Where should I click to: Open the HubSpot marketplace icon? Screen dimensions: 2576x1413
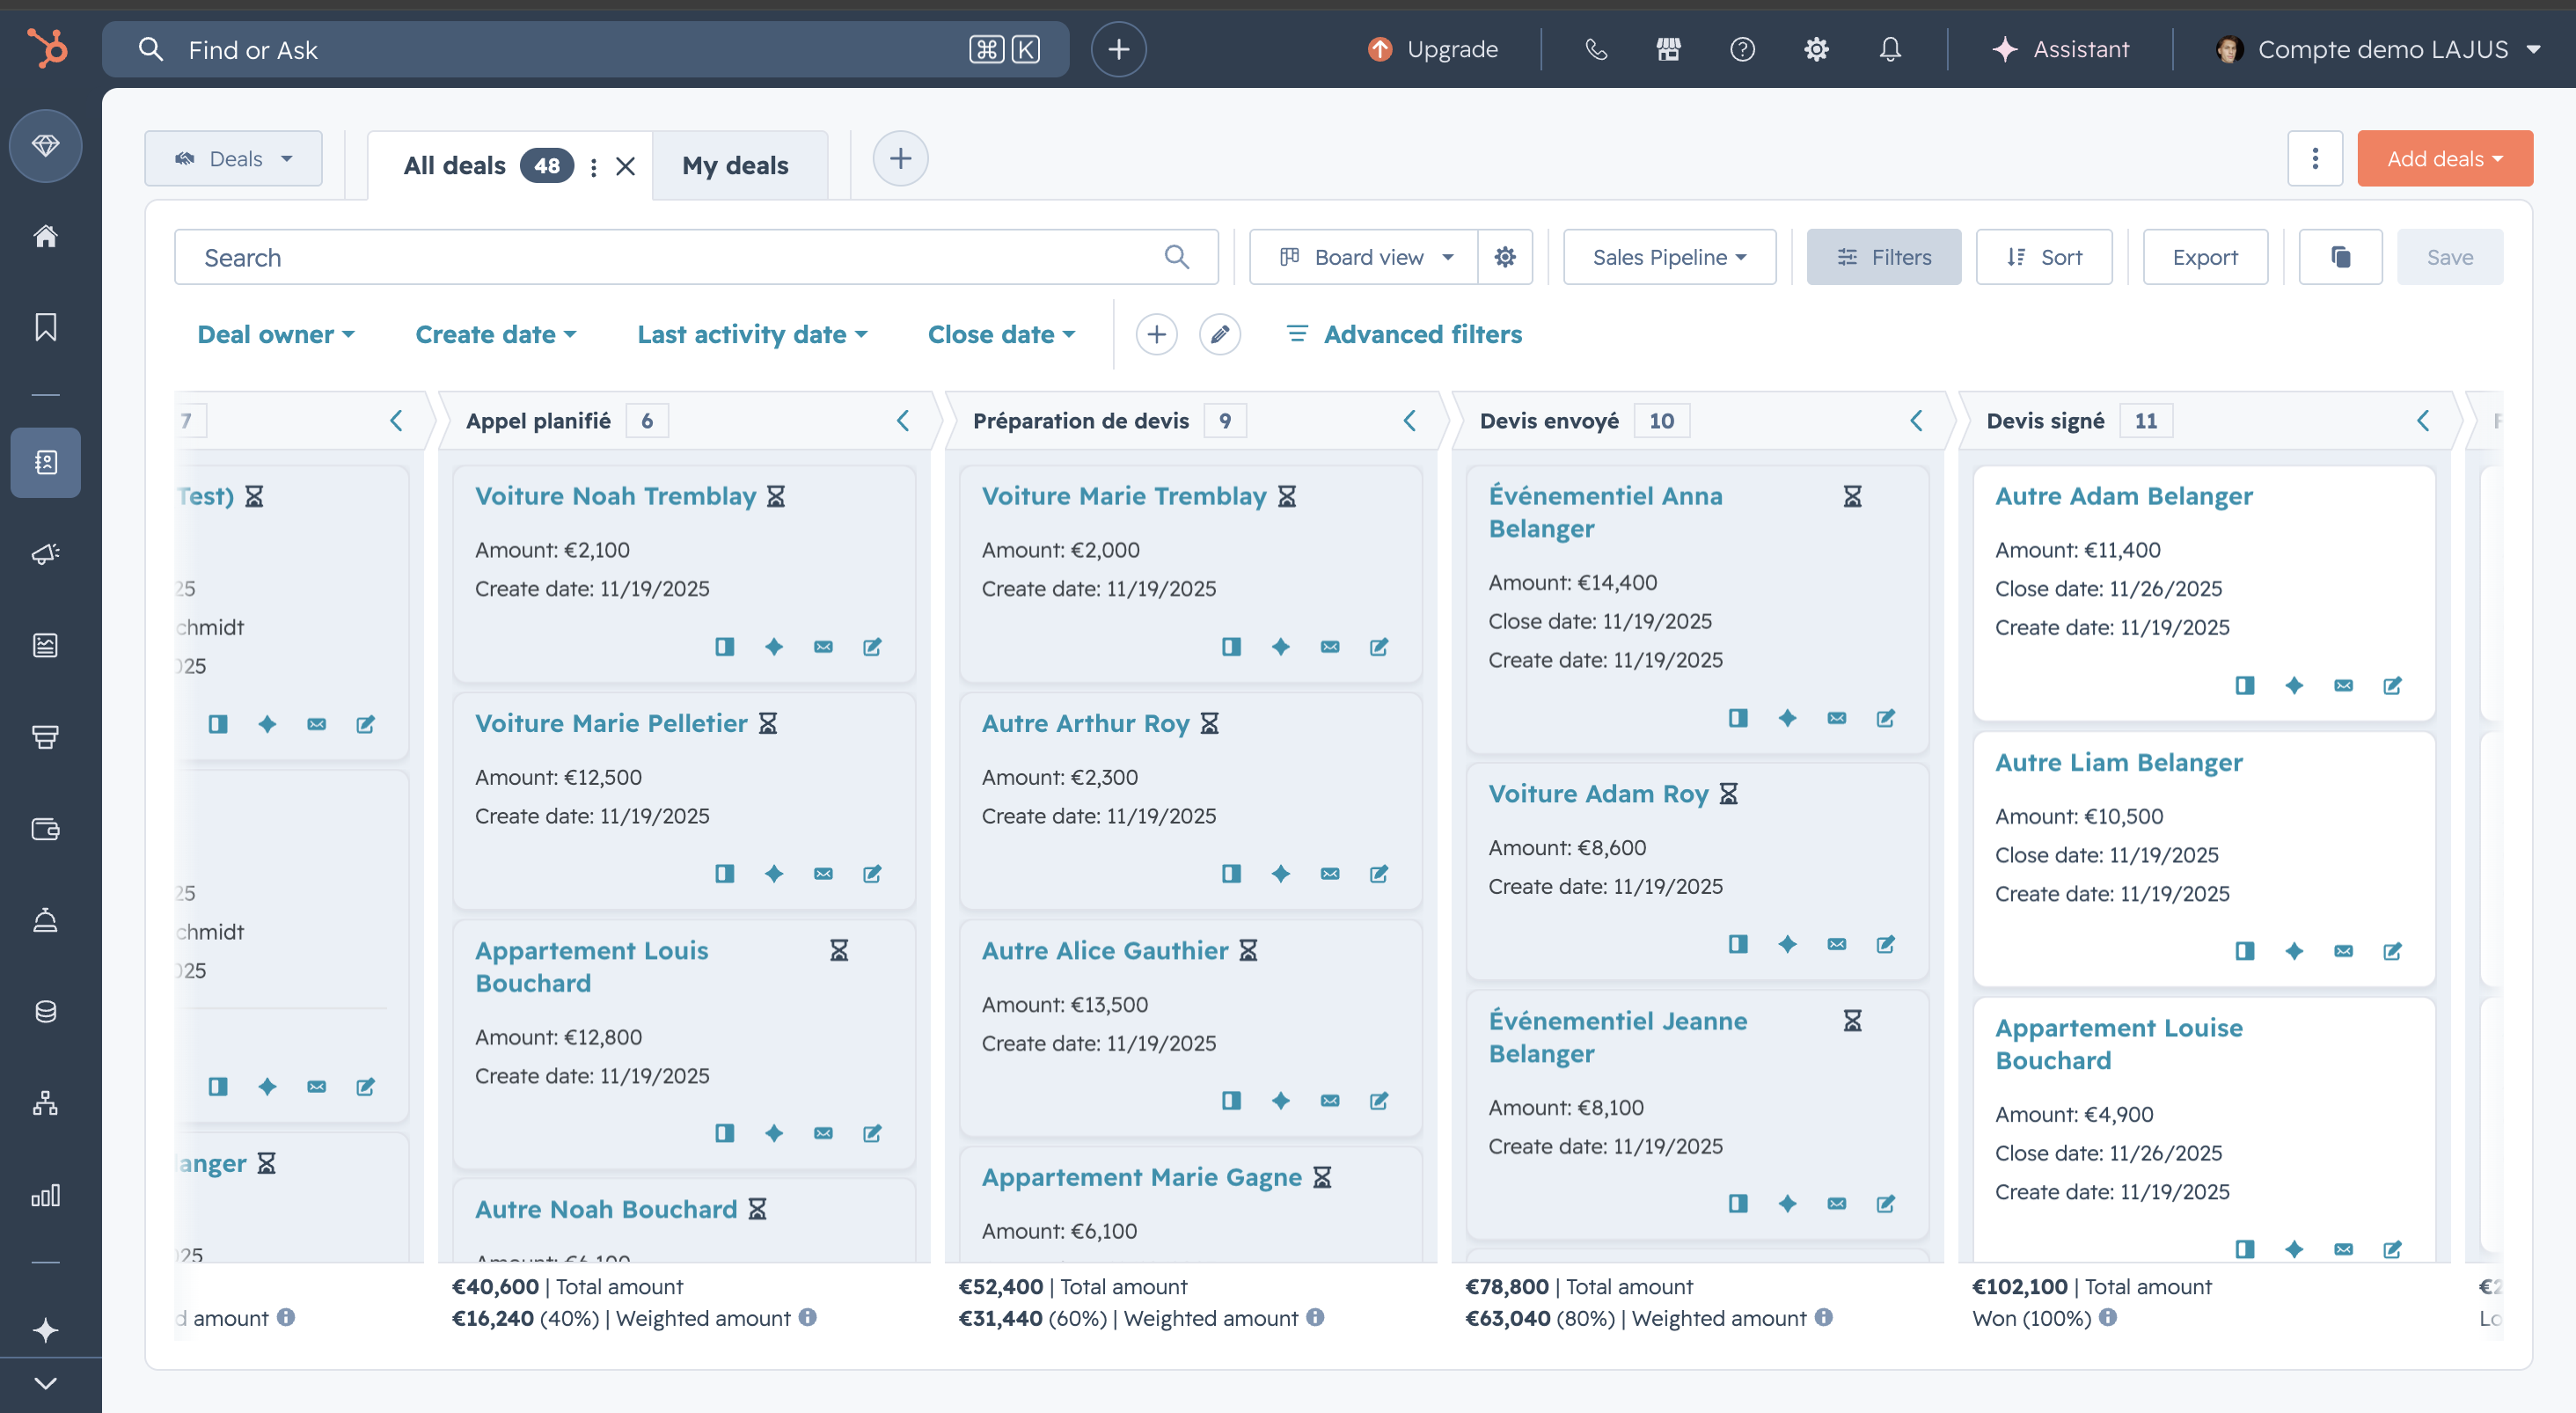point(1668,49)
